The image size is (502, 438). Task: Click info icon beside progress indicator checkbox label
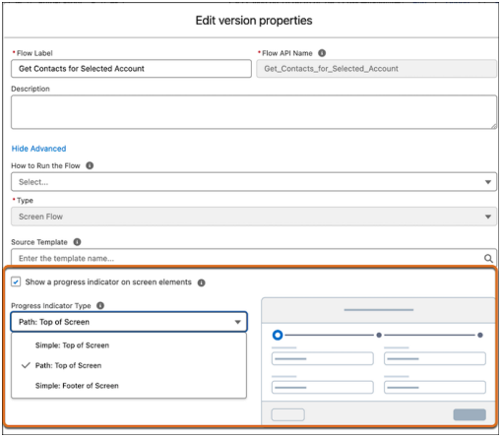201,282
